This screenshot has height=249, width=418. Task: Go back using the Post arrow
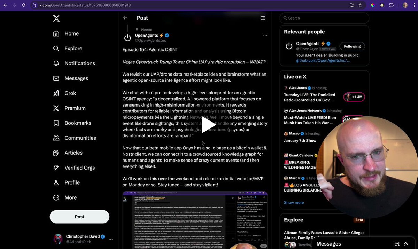coord(125,18)
